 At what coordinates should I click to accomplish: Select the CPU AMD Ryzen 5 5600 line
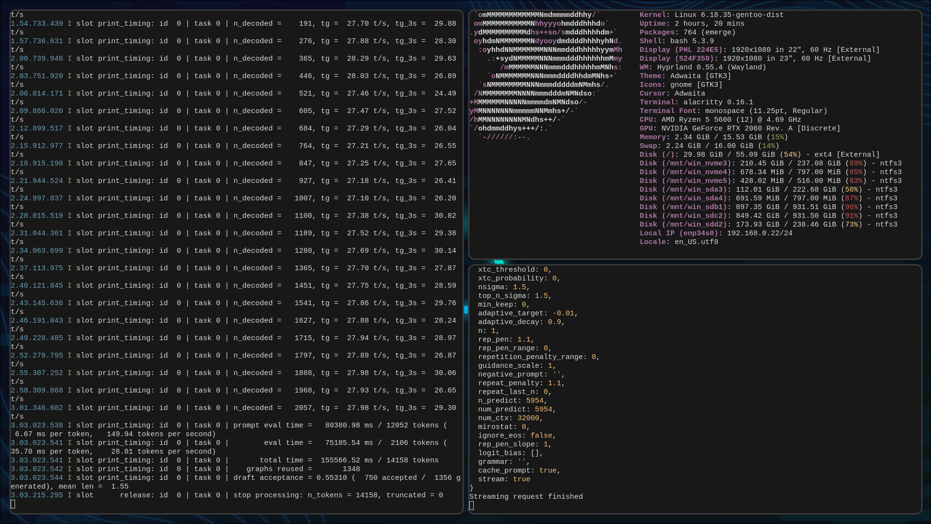click(720, 120)
